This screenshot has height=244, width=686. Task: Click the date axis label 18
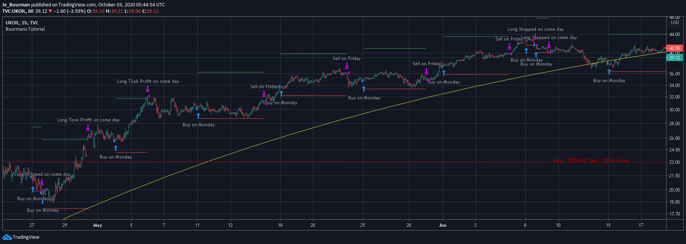tap(280, 225)
